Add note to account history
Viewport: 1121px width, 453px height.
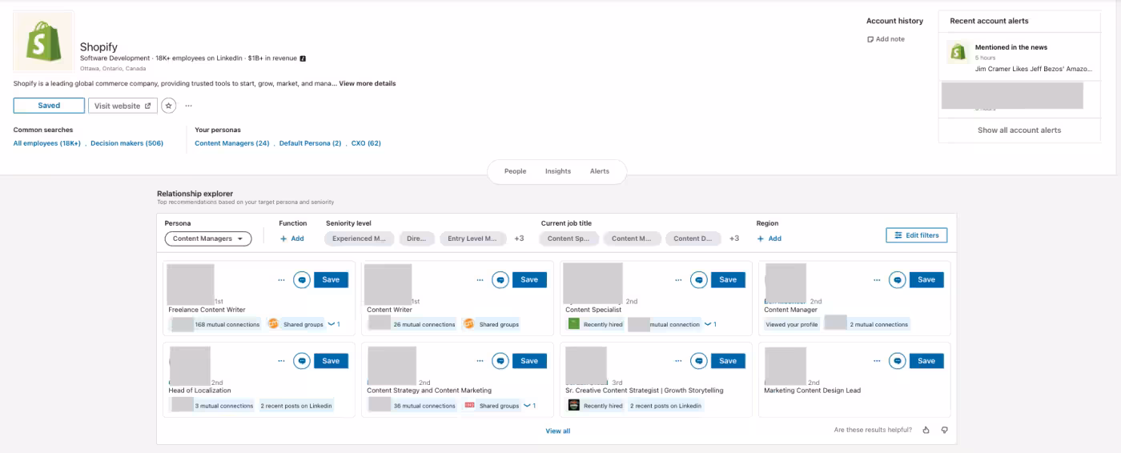pos(886,39)
